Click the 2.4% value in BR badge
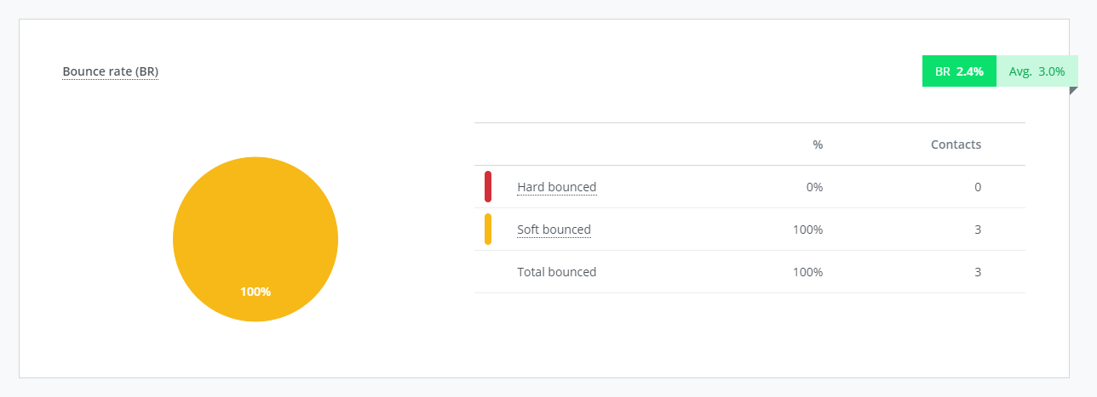Screen dimensions: 1097x397 coord(970,71)
